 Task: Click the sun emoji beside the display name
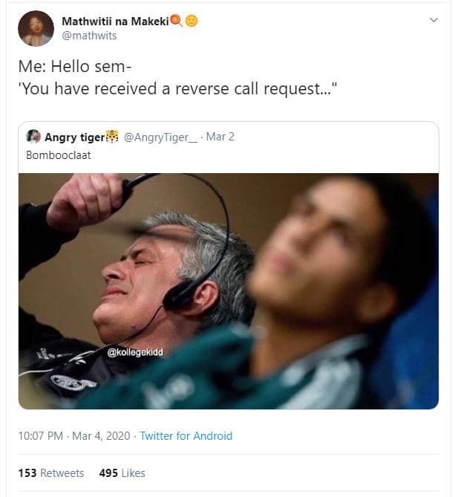point(190,20)
